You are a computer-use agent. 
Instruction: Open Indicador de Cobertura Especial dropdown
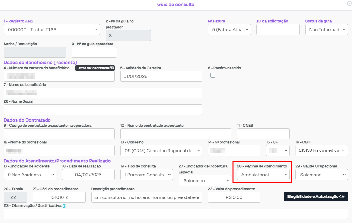pos(205,180)
